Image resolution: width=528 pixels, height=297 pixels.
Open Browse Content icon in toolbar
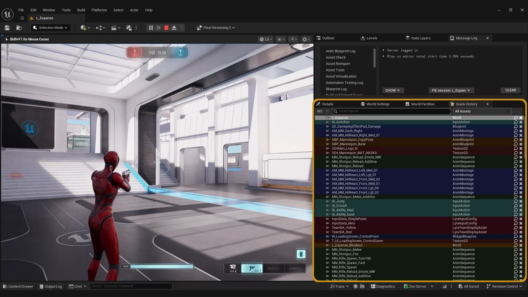[19, 28]
